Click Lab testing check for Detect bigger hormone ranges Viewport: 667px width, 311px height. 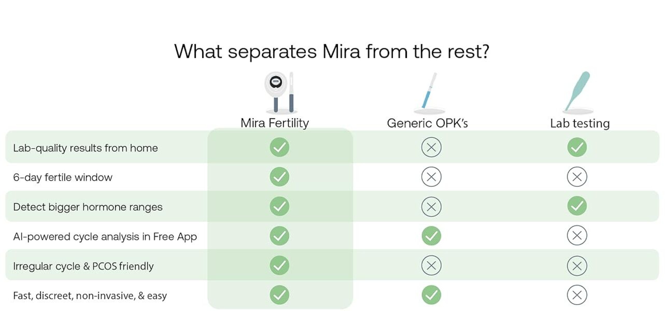tap(577, 206)
